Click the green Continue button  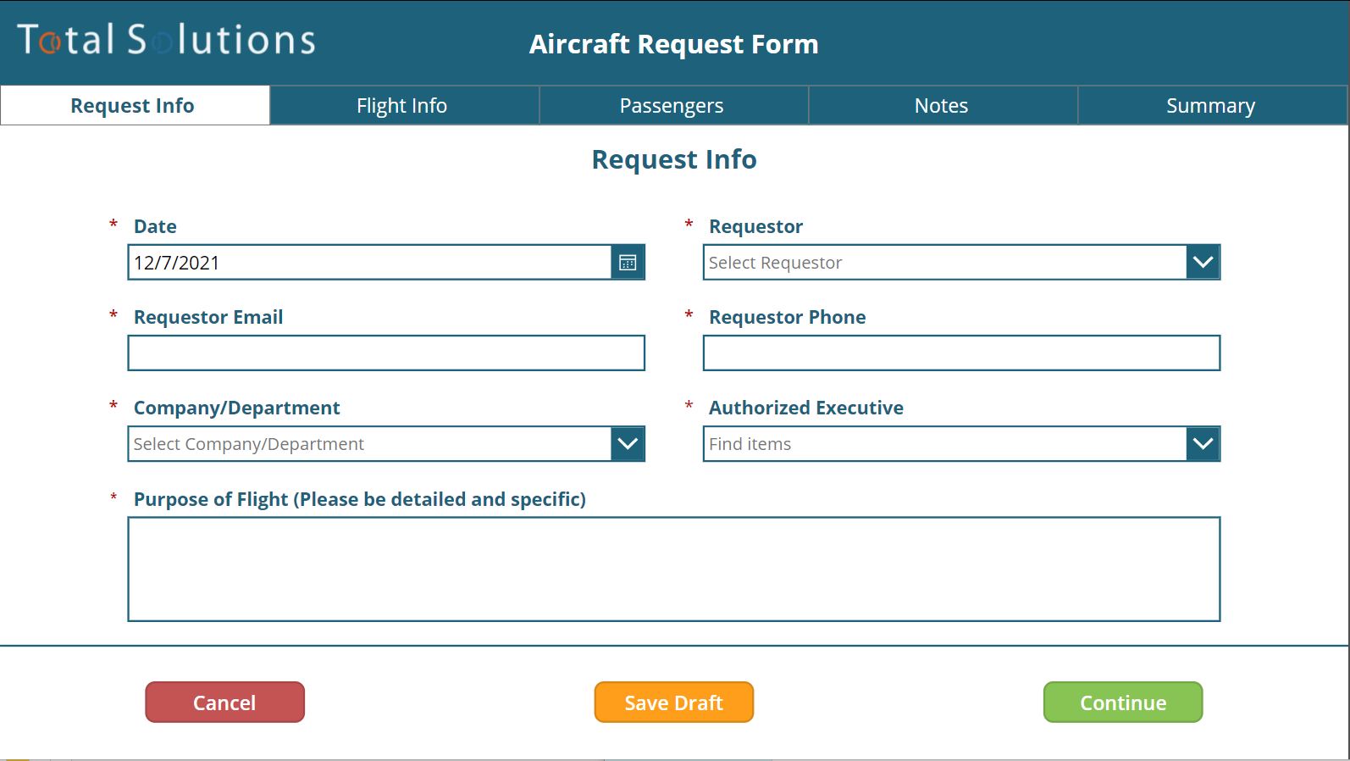pos(1122,703)
